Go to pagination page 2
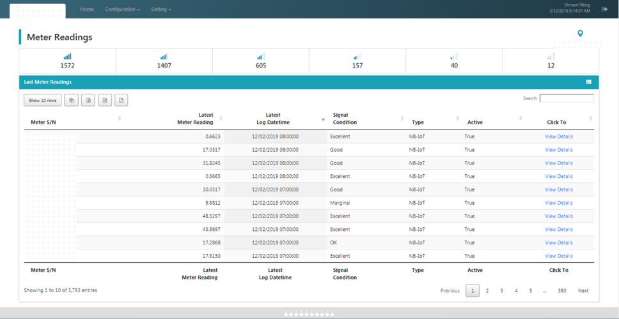The width and height of the screenshot is (619, 319). (487, 291)
